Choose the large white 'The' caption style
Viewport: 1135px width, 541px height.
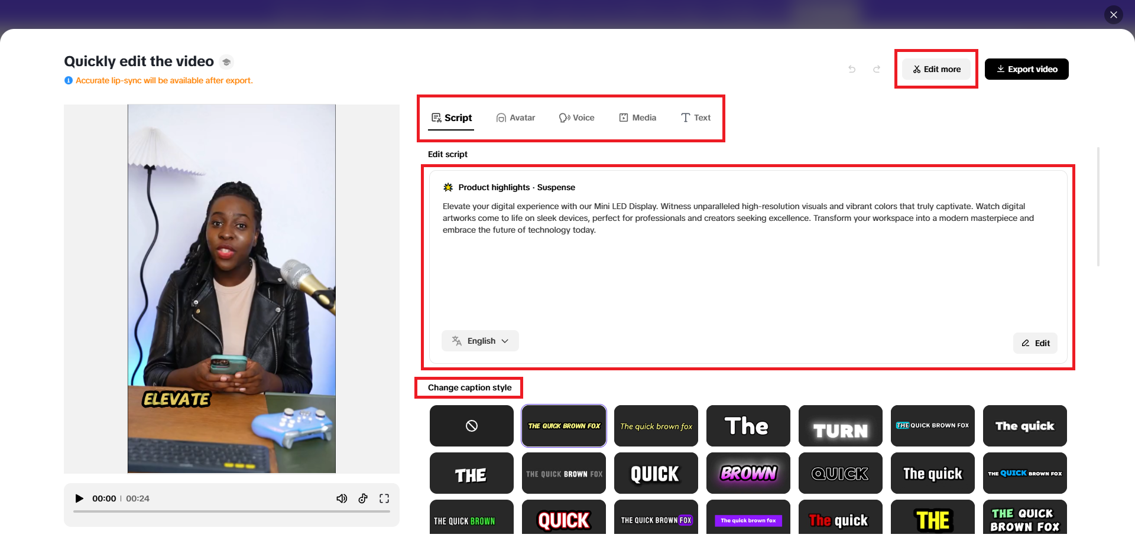pos(748,426)
